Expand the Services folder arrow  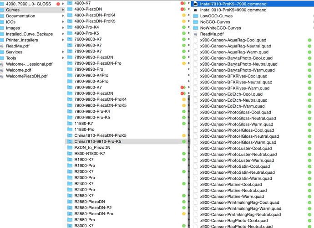(63, 52)
